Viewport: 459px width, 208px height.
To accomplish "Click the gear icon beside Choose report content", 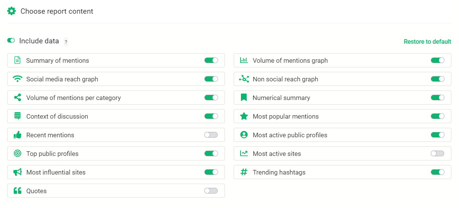I will (11, 11).
